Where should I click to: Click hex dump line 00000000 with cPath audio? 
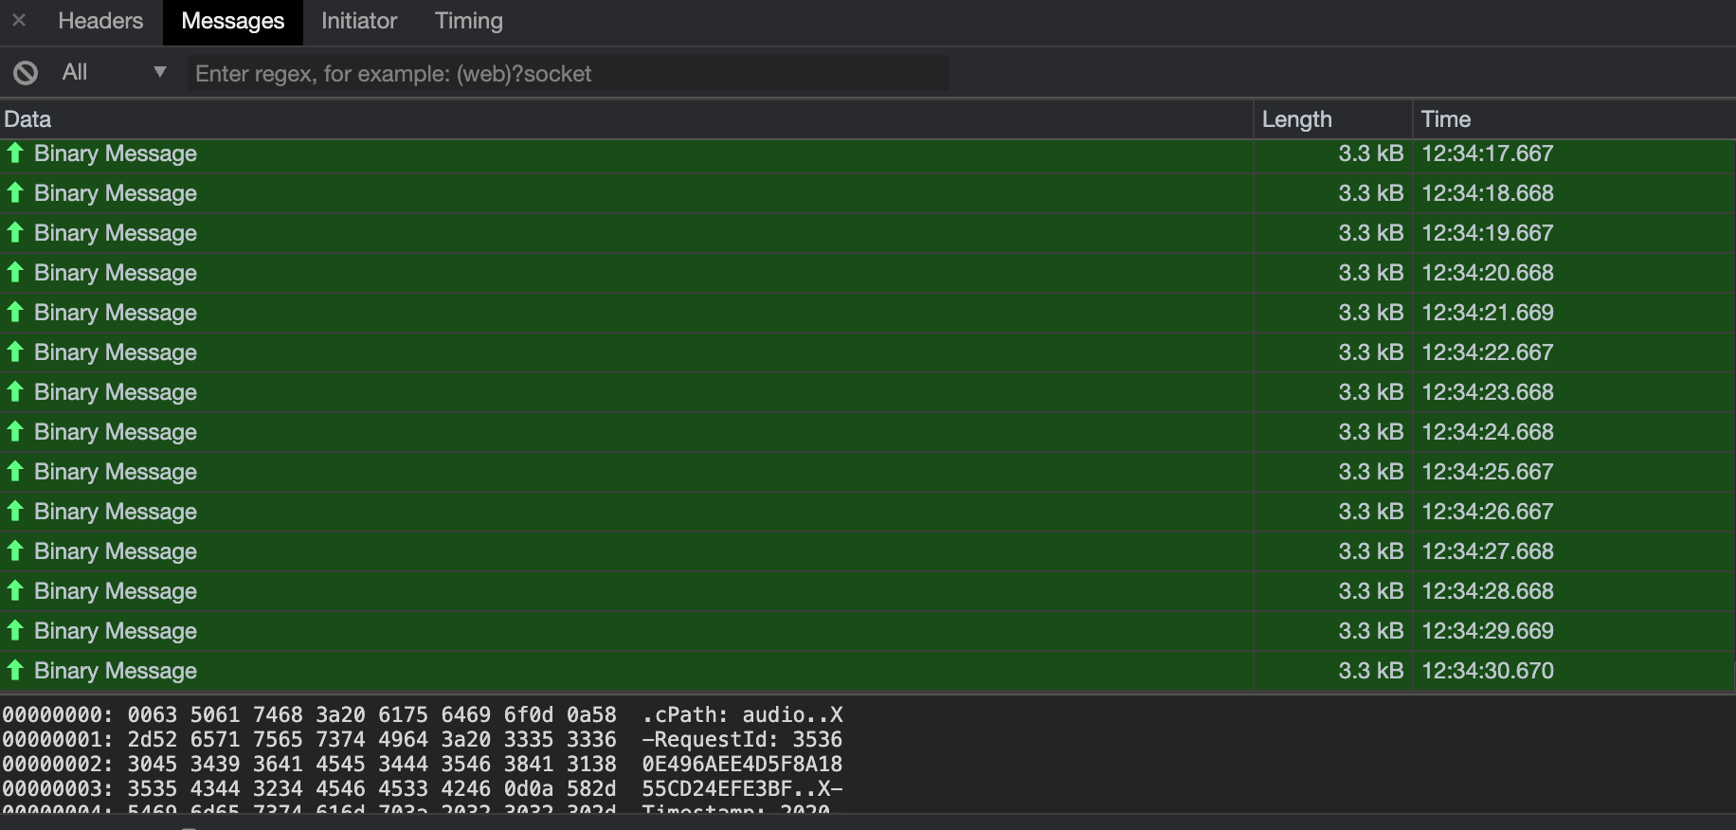tap(423, 715)
